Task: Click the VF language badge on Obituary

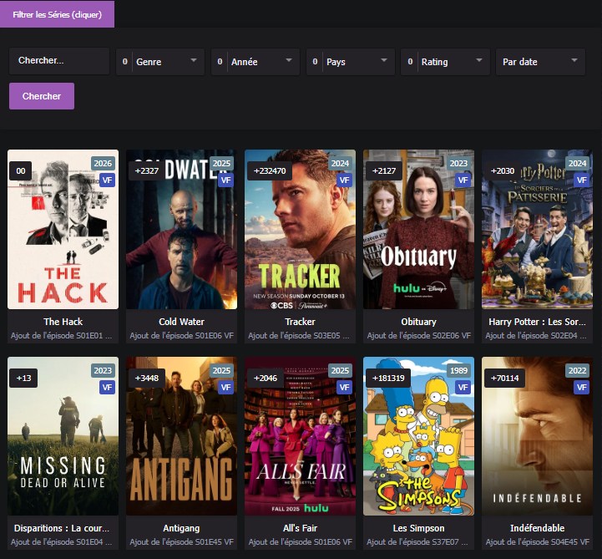Action: pos(463,180)
